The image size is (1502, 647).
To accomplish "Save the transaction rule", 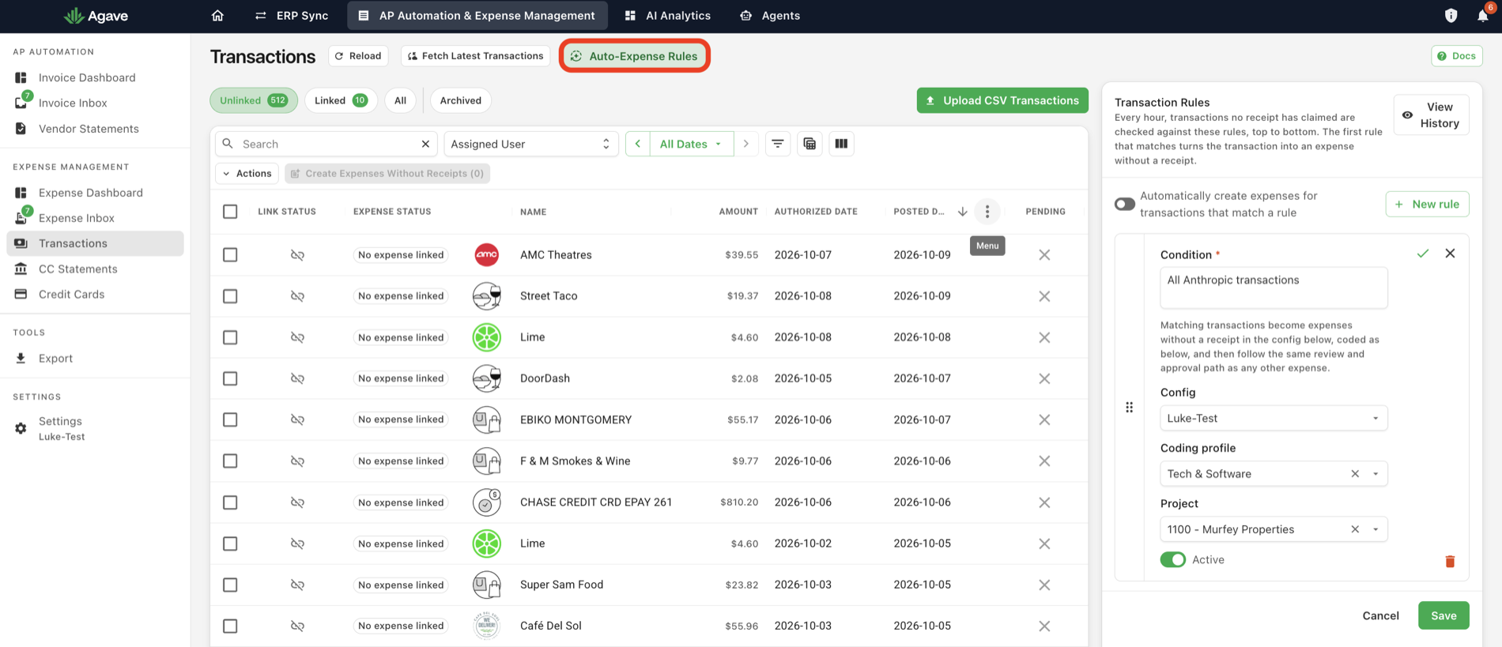I will (1444, 615).
